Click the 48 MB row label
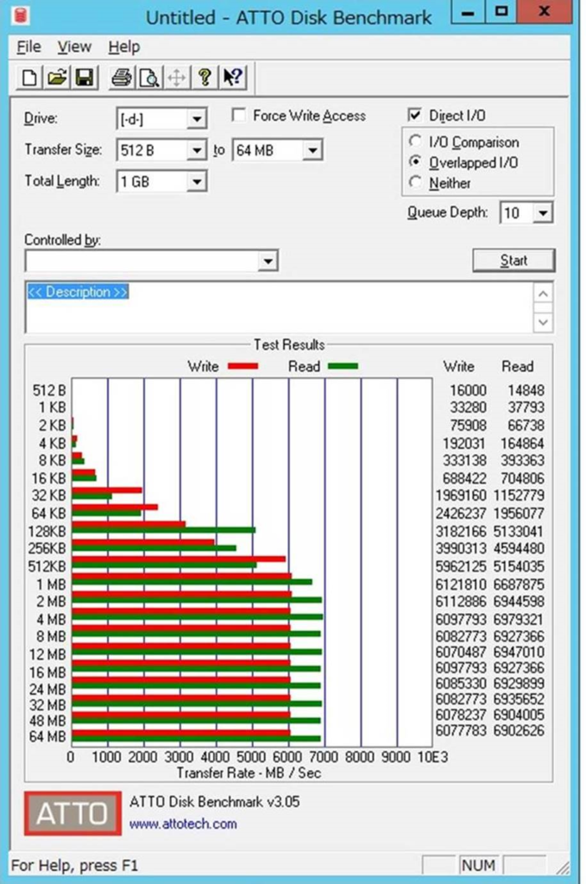 [x=47, y=721]
